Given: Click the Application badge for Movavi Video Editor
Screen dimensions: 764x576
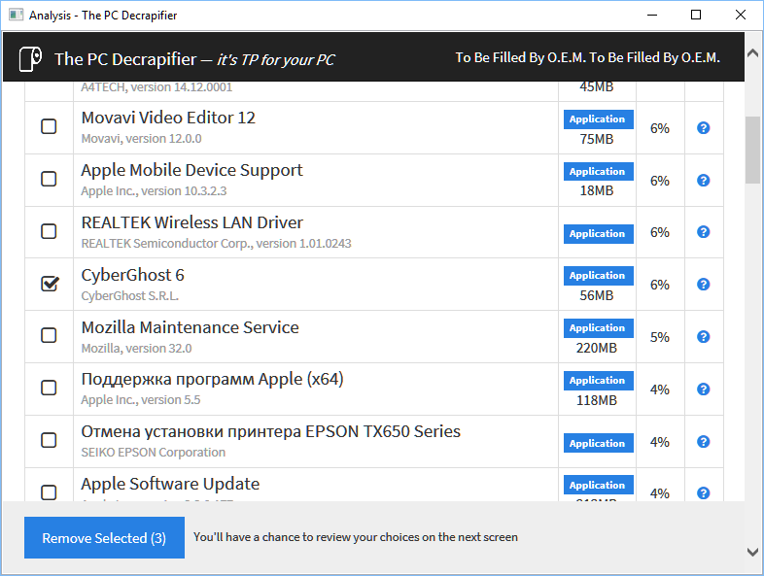Looking at the screenshot, I should [598, 119].
